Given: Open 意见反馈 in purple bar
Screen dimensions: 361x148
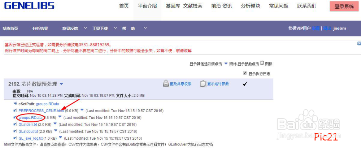Looking at the screenshot, I should click(70, 29).
